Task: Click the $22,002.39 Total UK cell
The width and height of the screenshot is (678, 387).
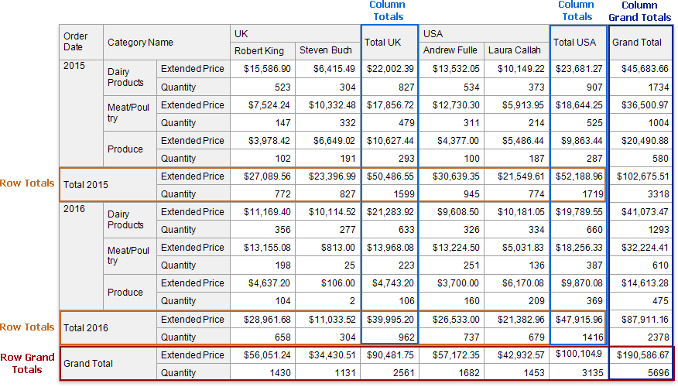Action: point(389,68)
